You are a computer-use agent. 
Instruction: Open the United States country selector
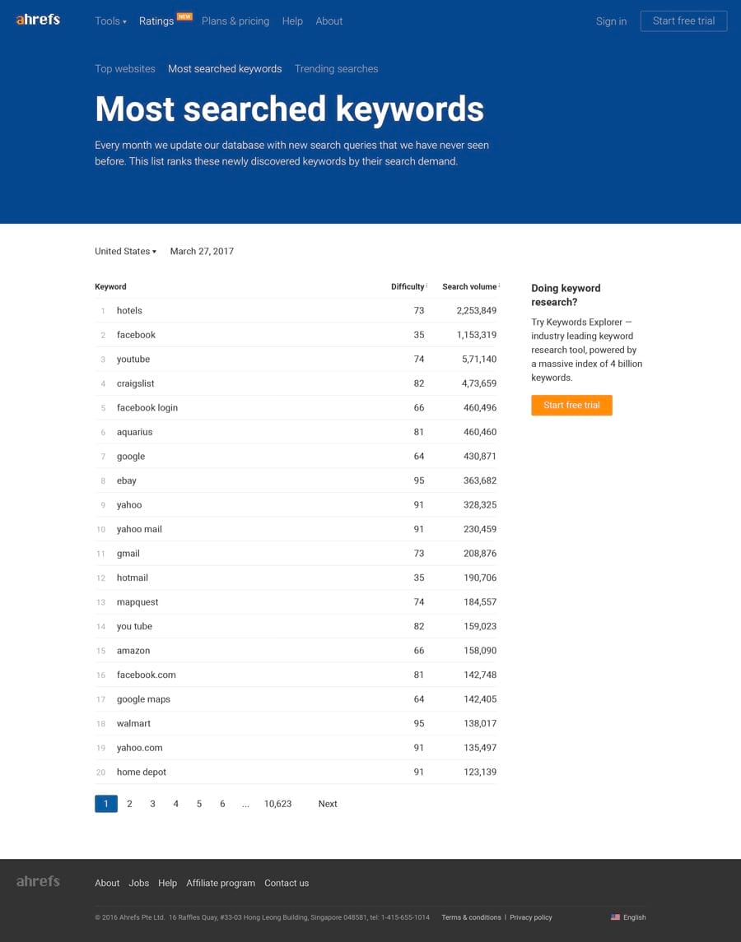(124, 251)
